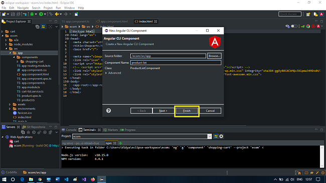Expand the cart project in Project Explorer
326x183 pixels.
click(3, 32)
